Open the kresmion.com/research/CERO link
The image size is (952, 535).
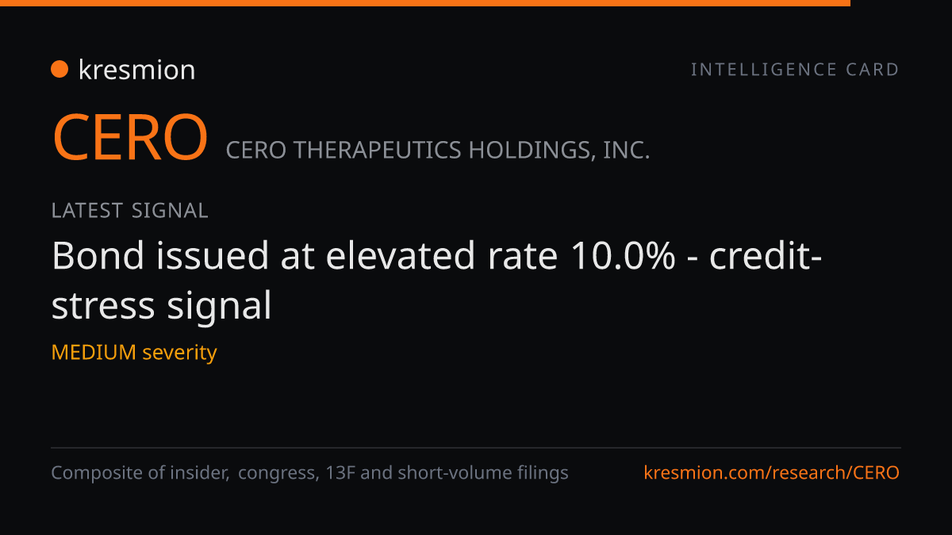(772, 473)
